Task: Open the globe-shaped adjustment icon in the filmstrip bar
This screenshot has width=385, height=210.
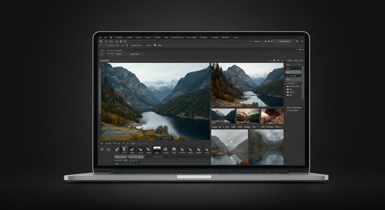Action: 166,150
